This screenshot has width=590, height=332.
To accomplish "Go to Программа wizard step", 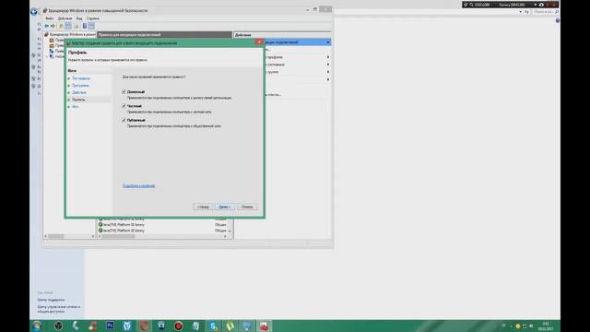I will click(80, 86).
